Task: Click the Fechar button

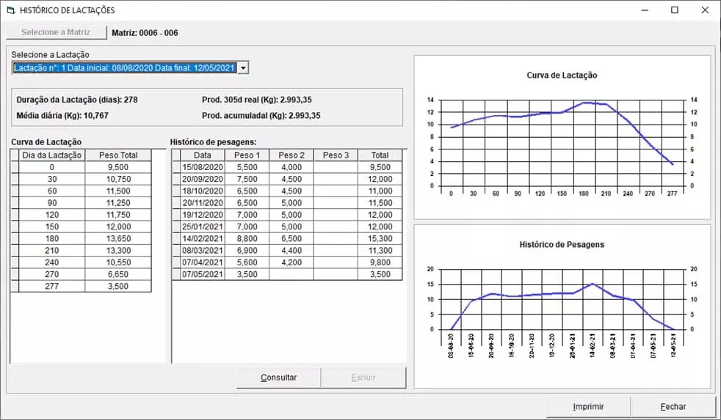Action: coord(673,406)
